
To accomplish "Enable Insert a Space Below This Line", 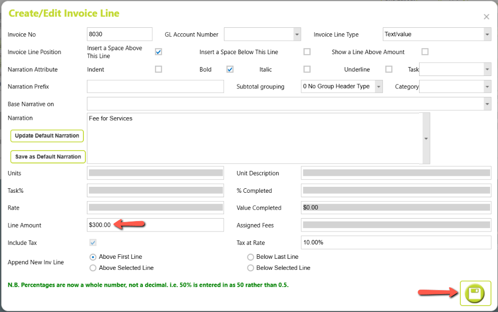I will (307, 52).
